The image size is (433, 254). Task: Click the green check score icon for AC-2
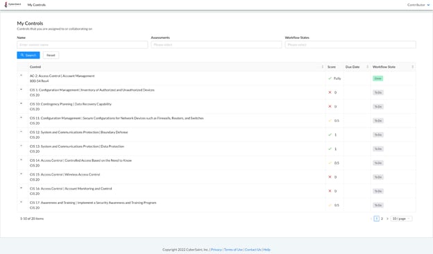330,78
